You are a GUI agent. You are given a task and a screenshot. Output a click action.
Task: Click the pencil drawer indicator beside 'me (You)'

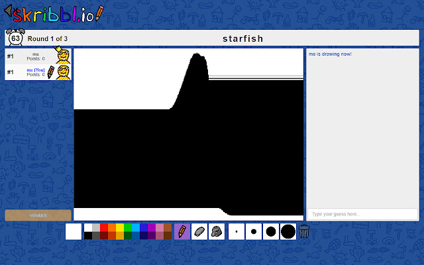click(x=50, y=72)
